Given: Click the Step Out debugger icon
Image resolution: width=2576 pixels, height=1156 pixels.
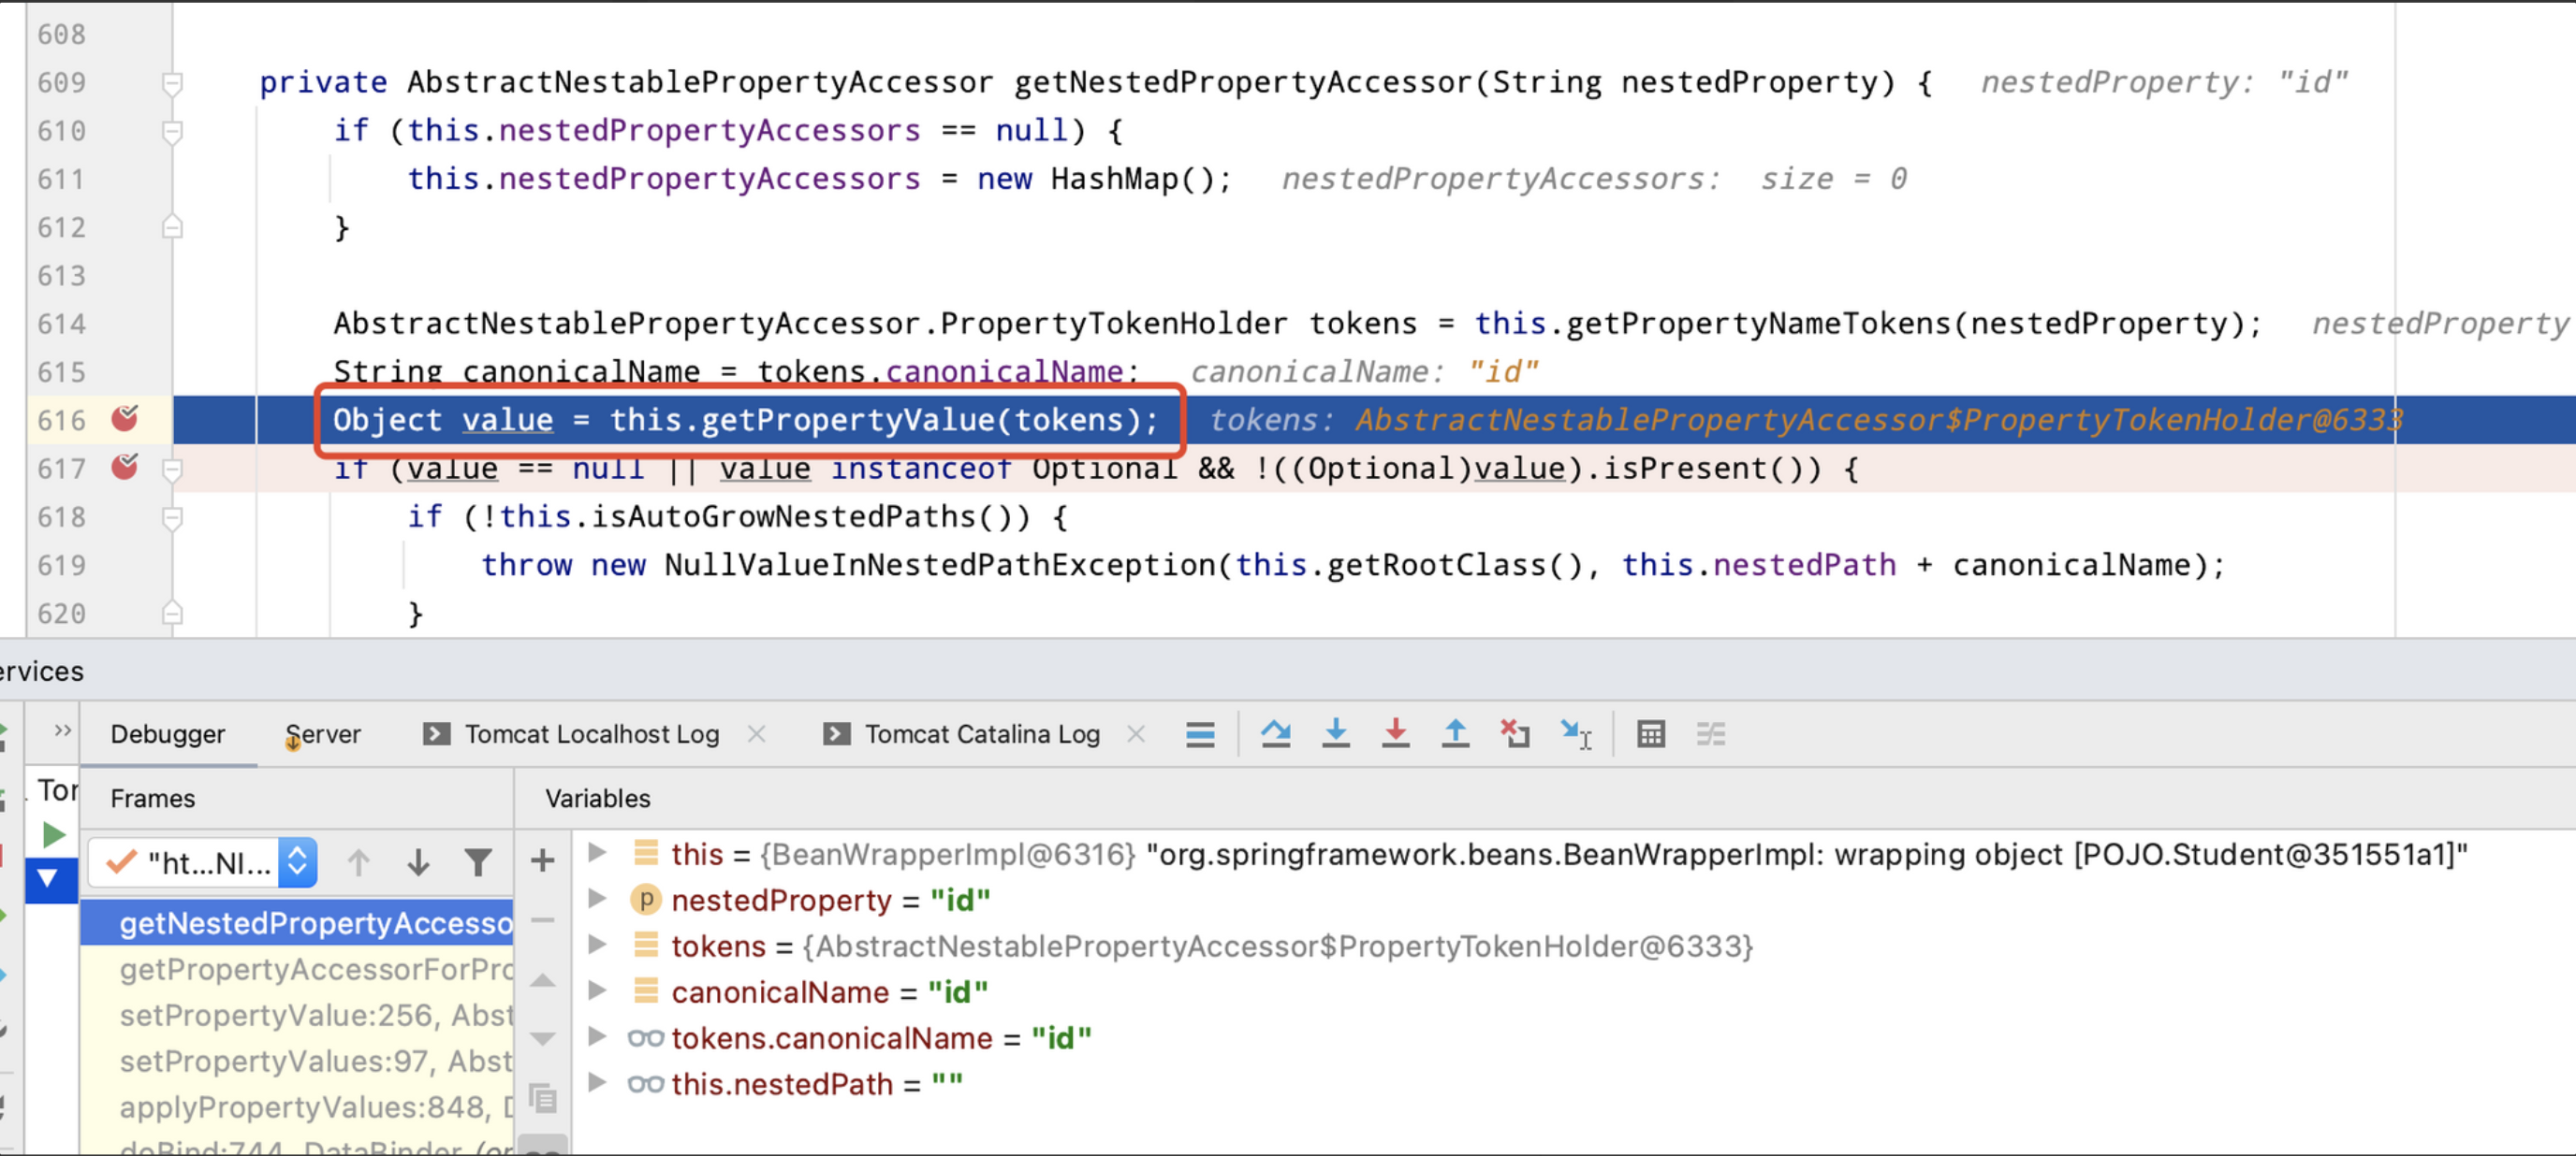Looking at the screenshot, I should click(x=1455, y=734).
